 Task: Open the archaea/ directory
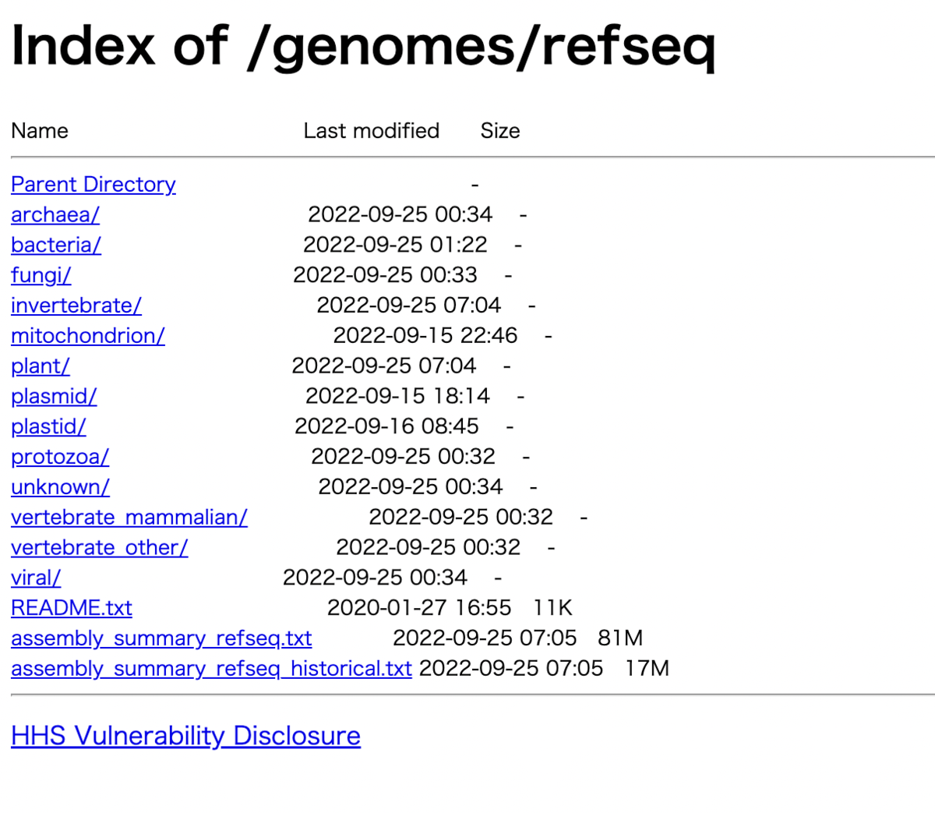(x=55, y=215)
